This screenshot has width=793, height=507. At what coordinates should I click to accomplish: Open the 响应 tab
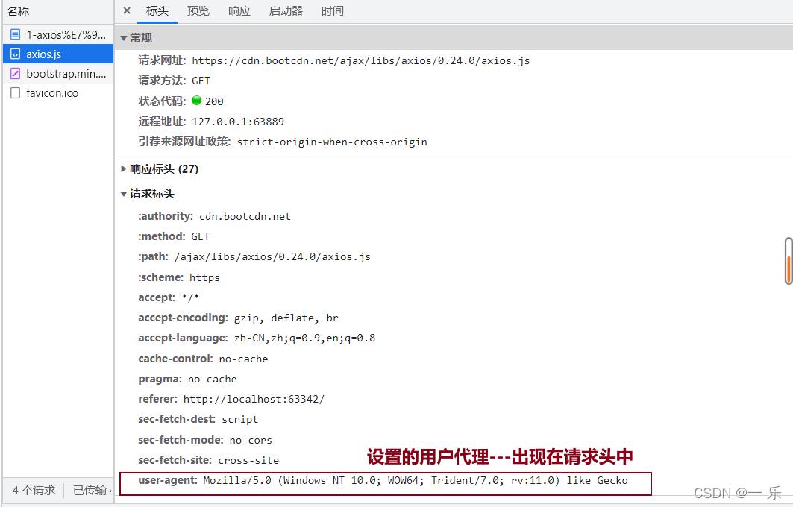pos(239,11)
